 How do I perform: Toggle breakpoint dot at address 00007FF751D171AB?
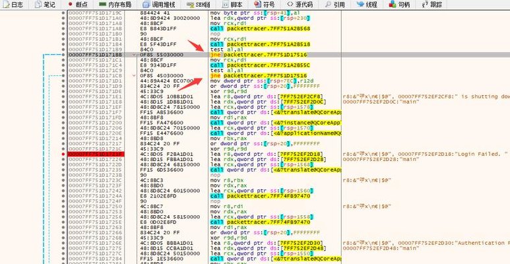click(63, 28)
